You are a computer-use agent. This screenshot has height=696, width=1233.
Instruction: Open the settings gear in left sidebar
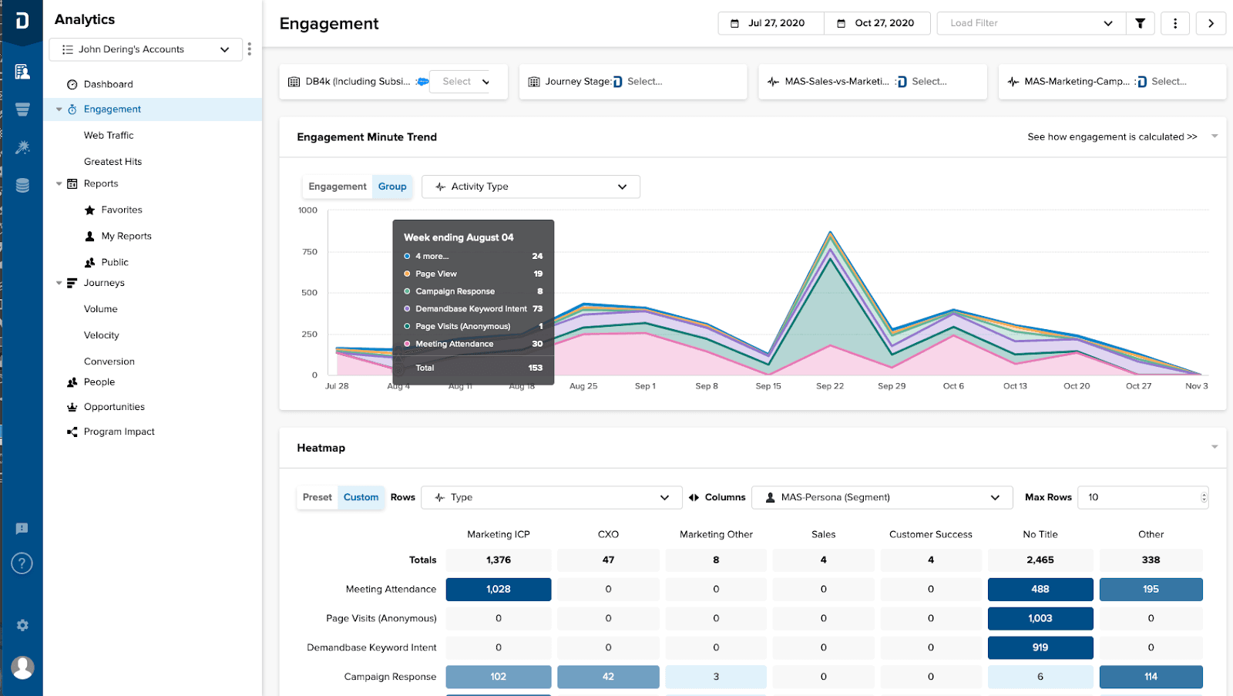(22, 625)
